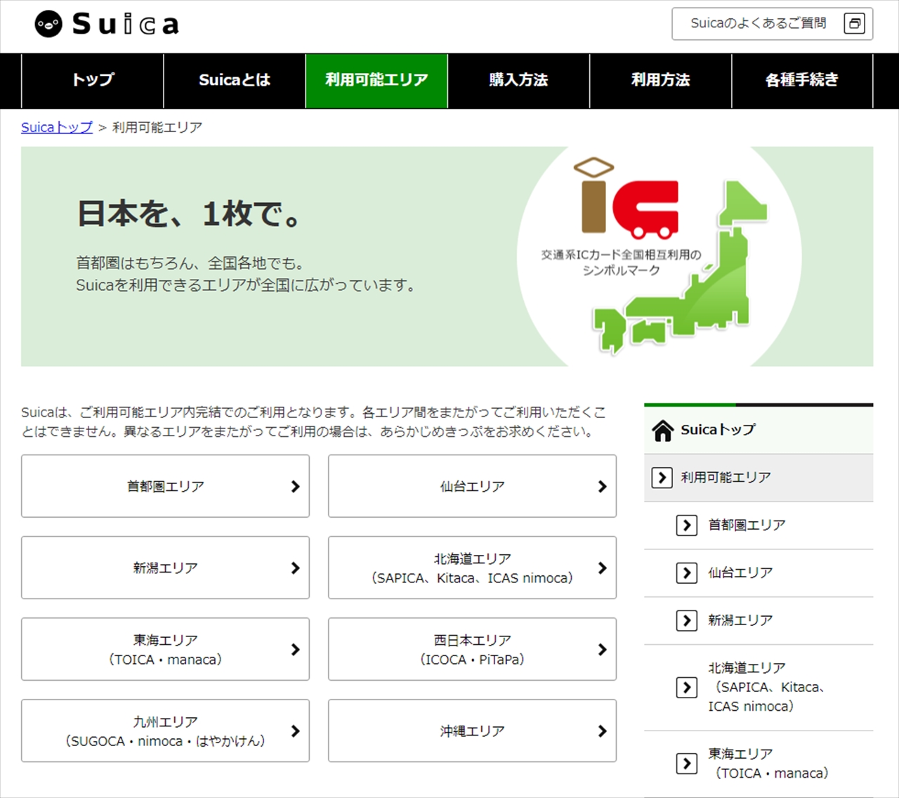The width and height of the screenshot is (899, 798).
Task: Open 東海エリア (TOICA・manaca) card label
Action: (165, 650)
